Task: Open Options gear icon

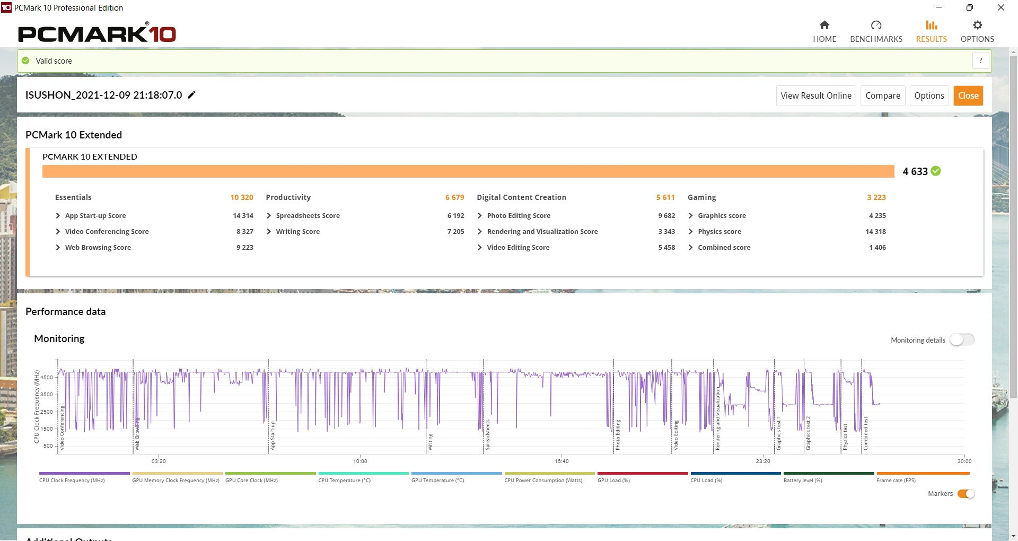Action: click(x=977, y=25)
